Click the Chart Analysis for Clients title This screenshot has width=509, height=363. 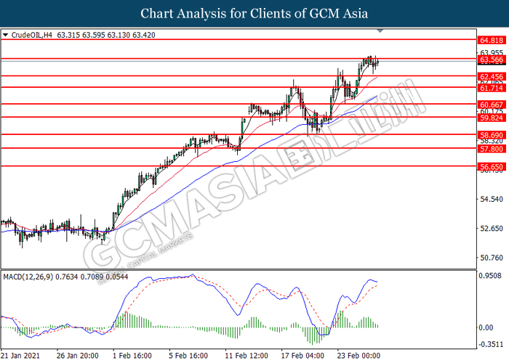click(254, 14)
